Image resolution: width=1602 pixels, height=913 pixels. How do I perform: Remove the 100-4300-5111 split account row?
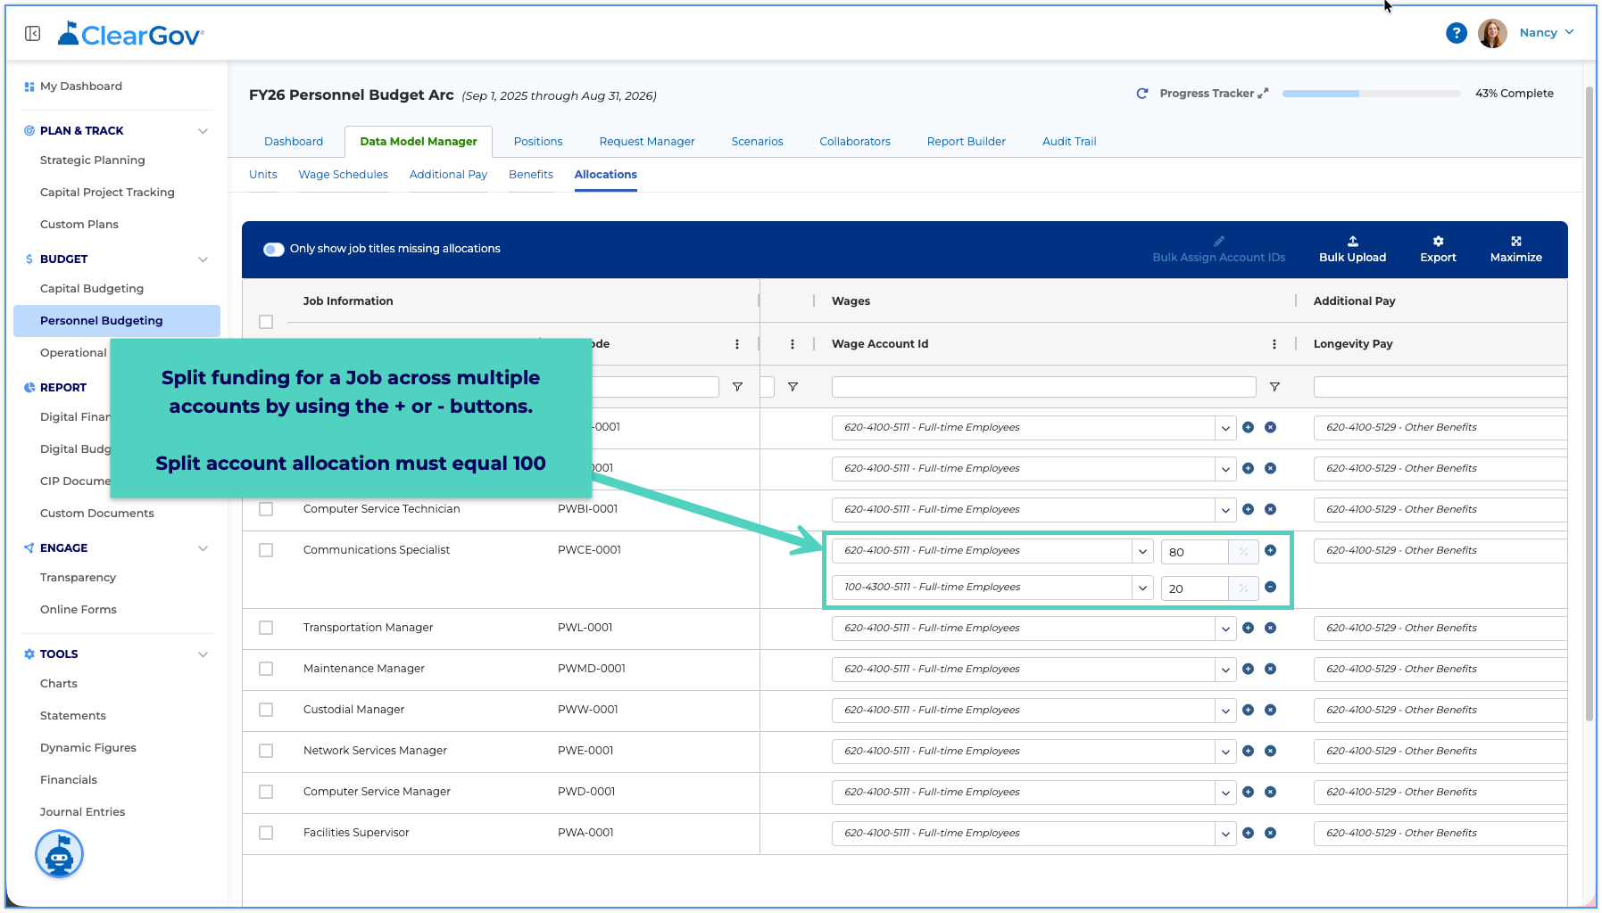(1270, 587)
